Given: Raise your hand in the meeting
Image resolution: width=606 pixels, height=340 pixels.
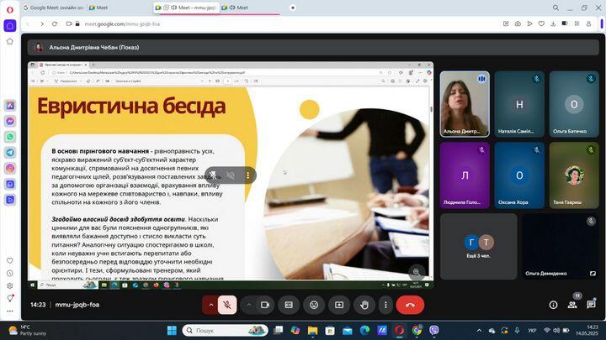Looking at the screenshot, I should pyautogui.click(x=364, y=305).
